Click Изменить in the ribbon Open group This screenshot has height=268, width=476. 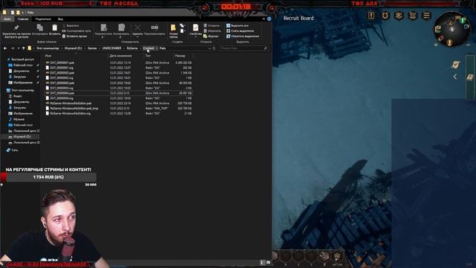(212, 31)
